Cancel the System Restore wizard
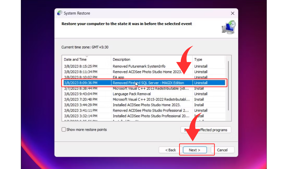 pos(222,150)
